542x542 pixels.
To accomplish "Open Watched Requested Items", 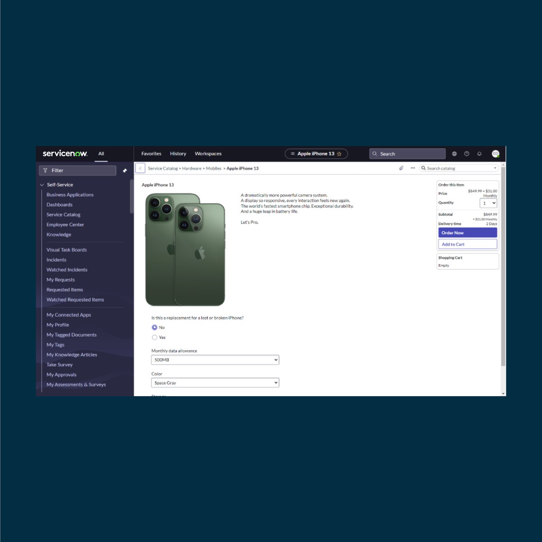I will pyautogui.click(x=75, y=299).
